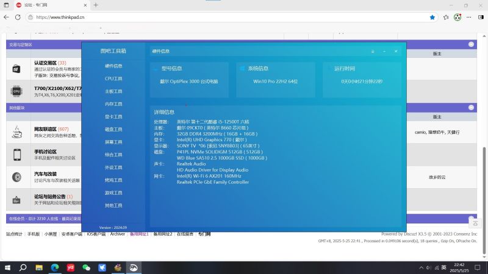Open CPU工具 in toolbox sidebar
Screen dimensions: 488x274
click(113, 79)
